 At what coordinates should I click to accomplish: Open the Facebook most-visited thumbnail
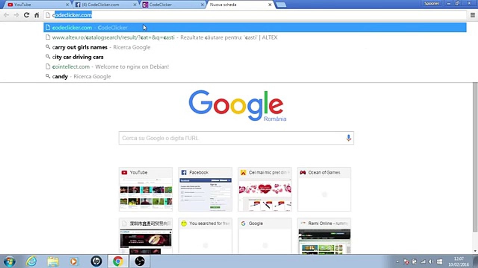click(x=205, y=189)
